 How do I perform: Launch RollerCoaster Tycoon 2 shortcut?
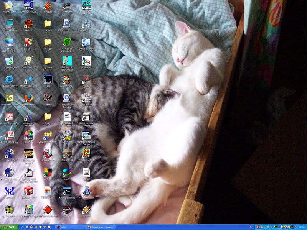[28, 154]
